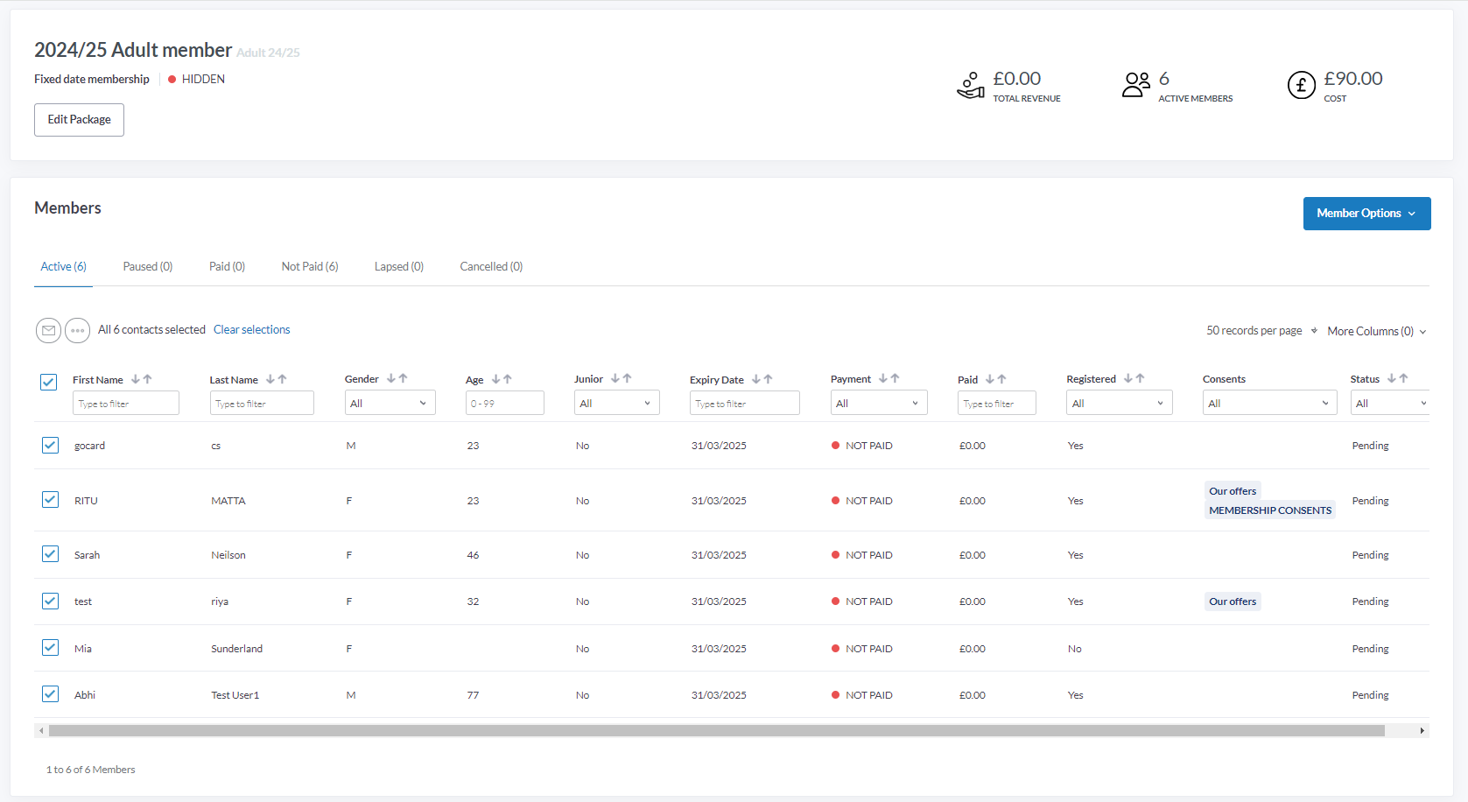Sort Expiry Date with down arrow
The height and width of the screenshot is (802, 1468).
point(756,379)
